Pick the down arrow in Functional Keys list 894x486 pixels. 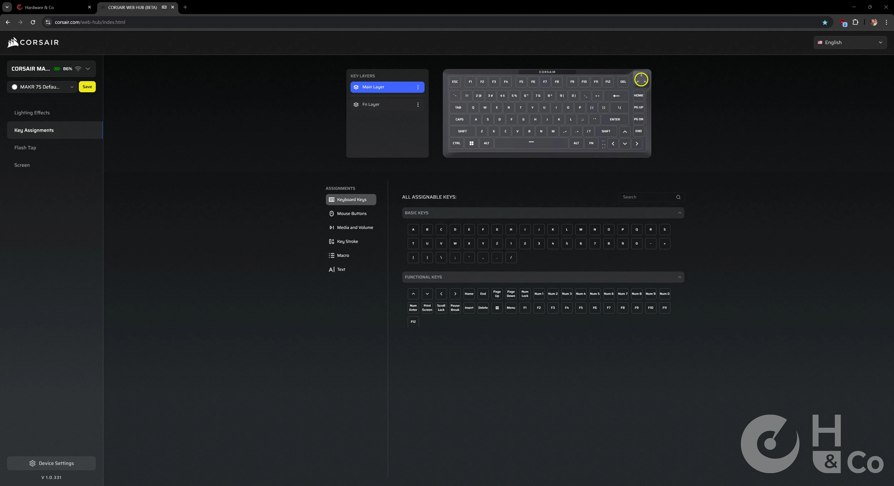427,294
